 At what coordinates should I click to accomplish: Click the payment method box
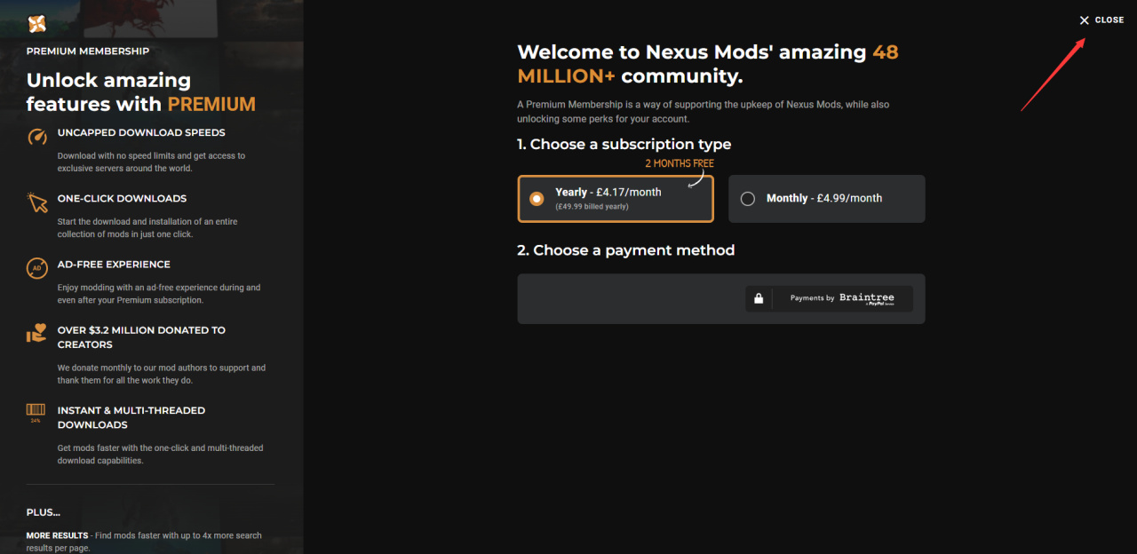point(721,298)
